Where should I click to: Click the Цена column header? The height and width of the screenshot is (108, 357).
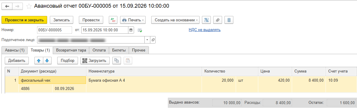(275, 71)
